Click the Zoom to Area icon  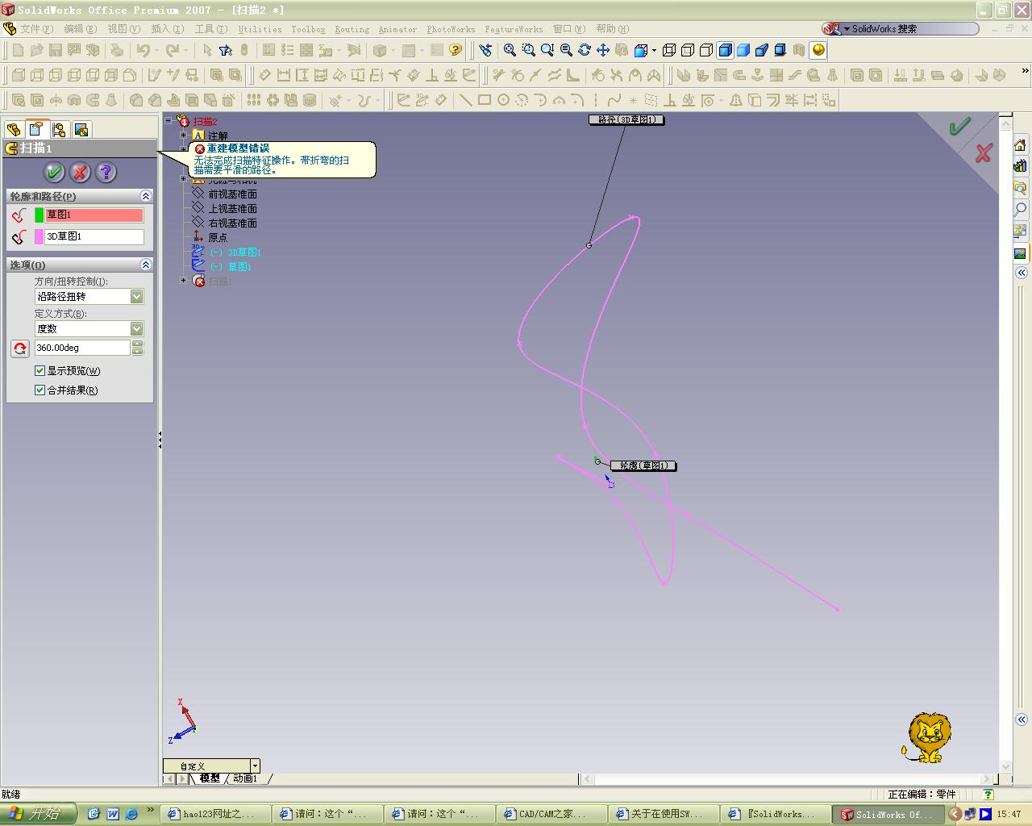click(x=529, y=50)
